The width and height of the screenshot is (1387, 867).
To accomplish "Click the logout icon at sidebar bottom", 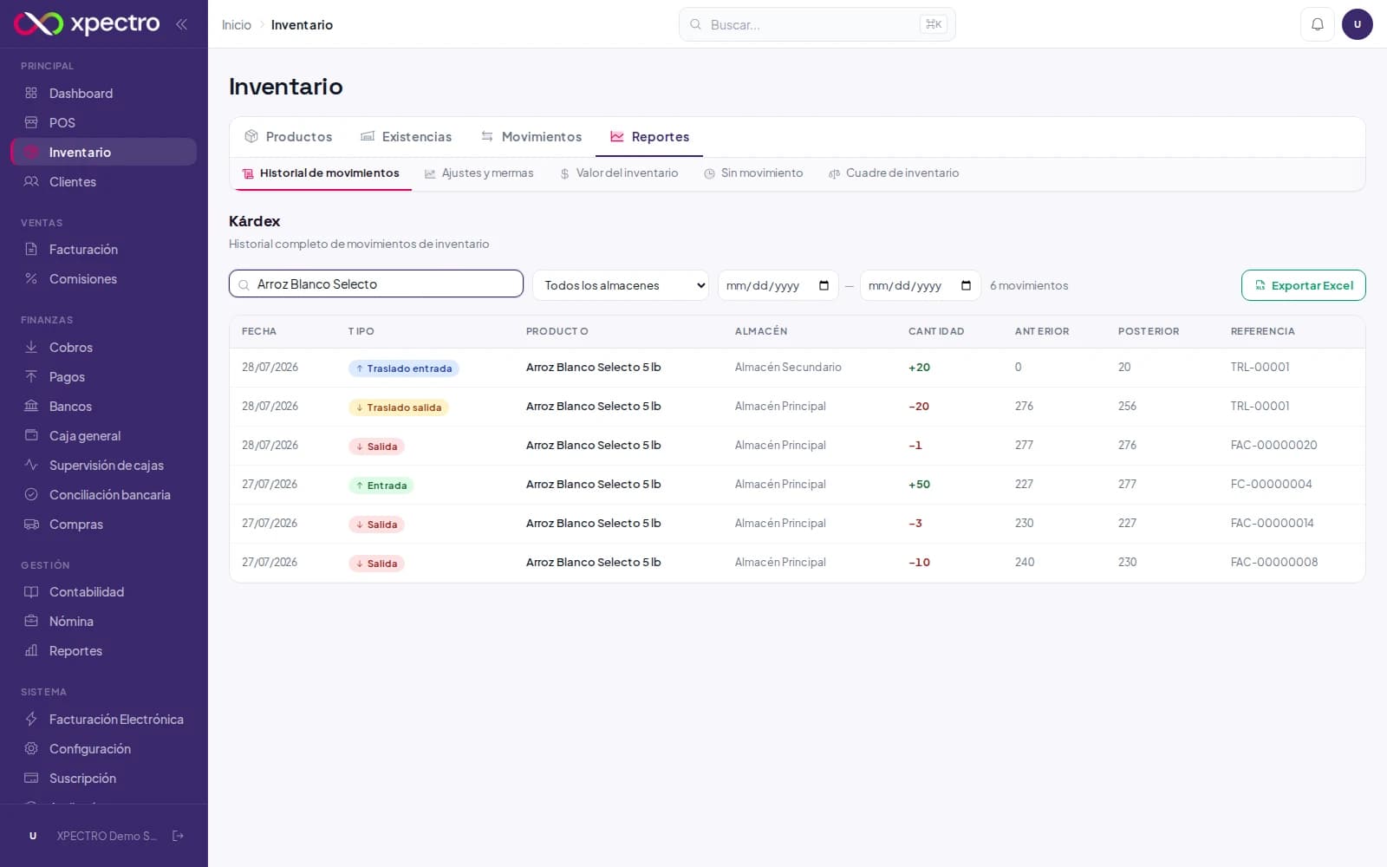I will (x=178, y=836).
